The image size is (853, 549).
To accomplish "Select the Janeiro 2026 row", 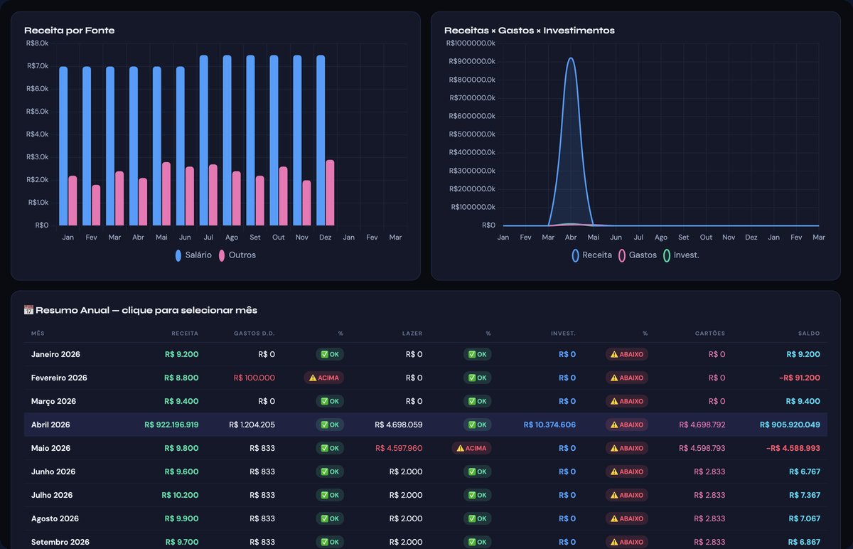I will click(x=425, y=354).
